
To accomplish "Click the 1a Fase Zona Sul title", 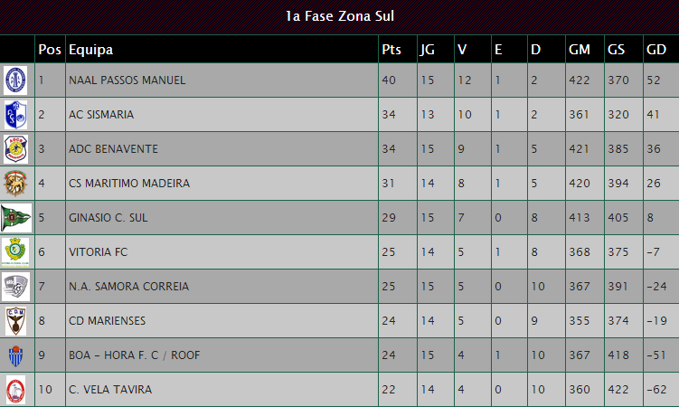I will pyautogui.click(x=340, y=16).
